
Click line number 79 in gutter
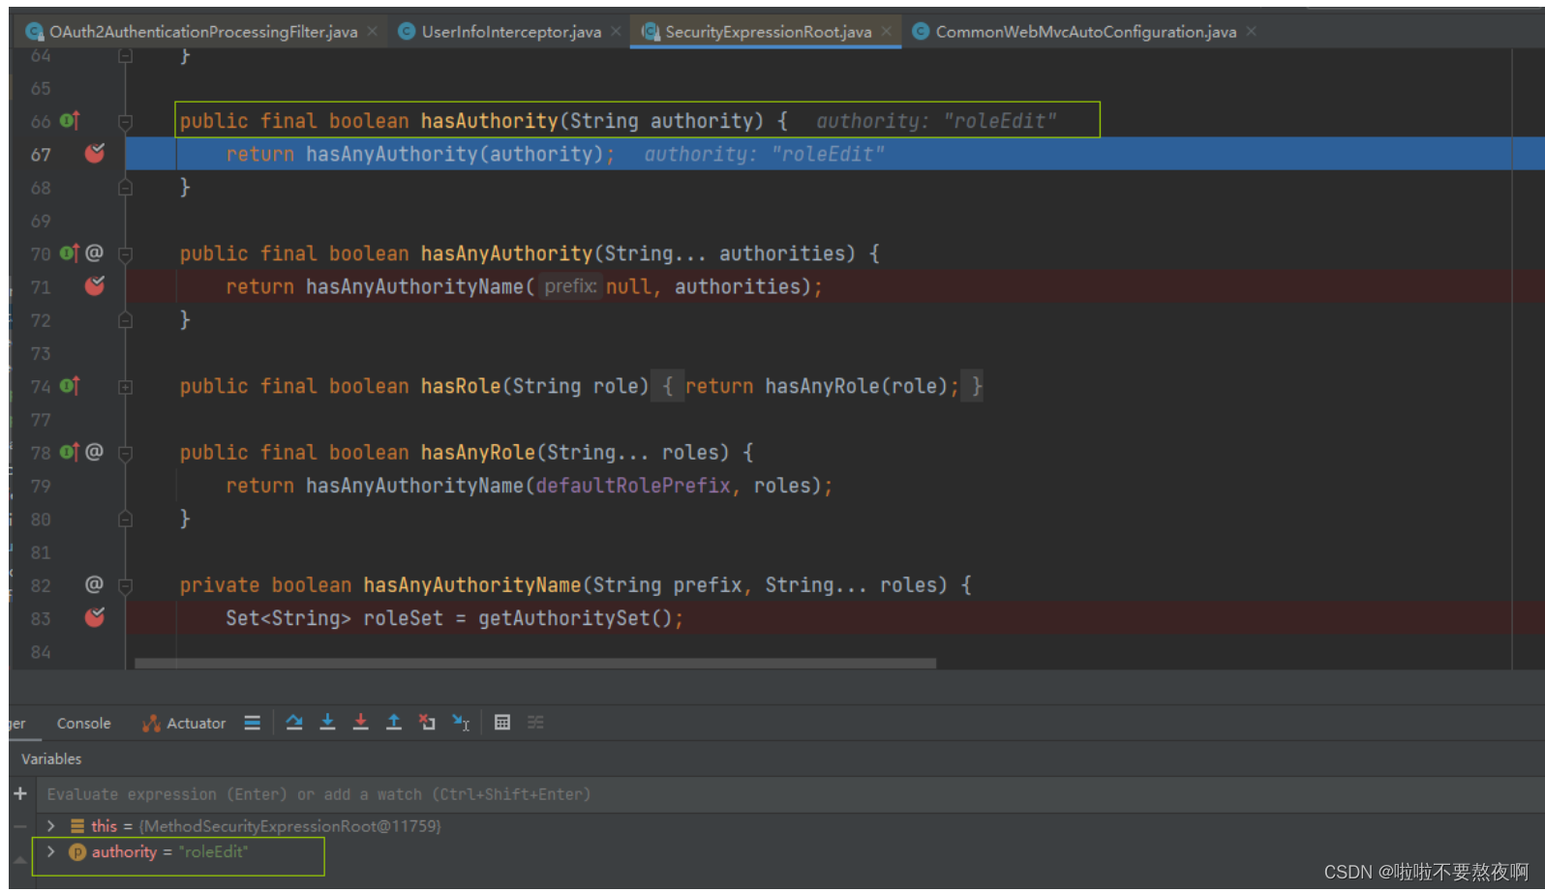point(40,486)
